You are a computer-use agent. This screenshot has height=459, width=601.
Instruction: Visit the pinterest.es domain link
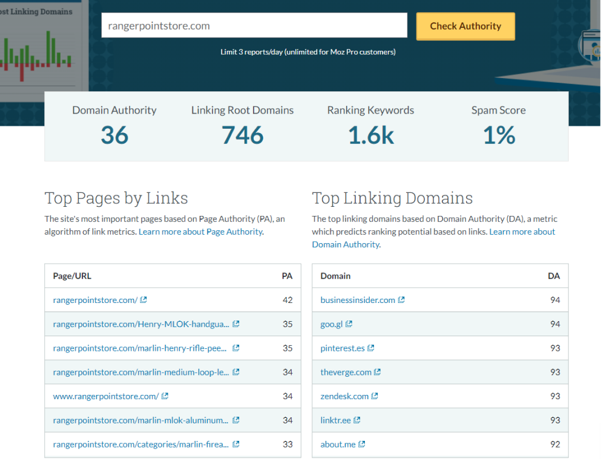[x=343, y=348]
